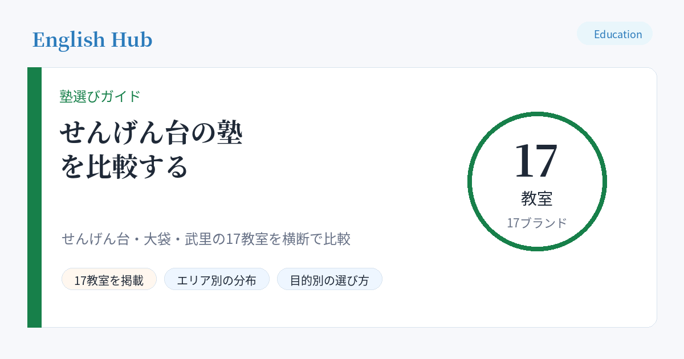The width and height of the screenshot is (684, 359).
Task: Click the English Hub logo text
Action: [92, 40]
